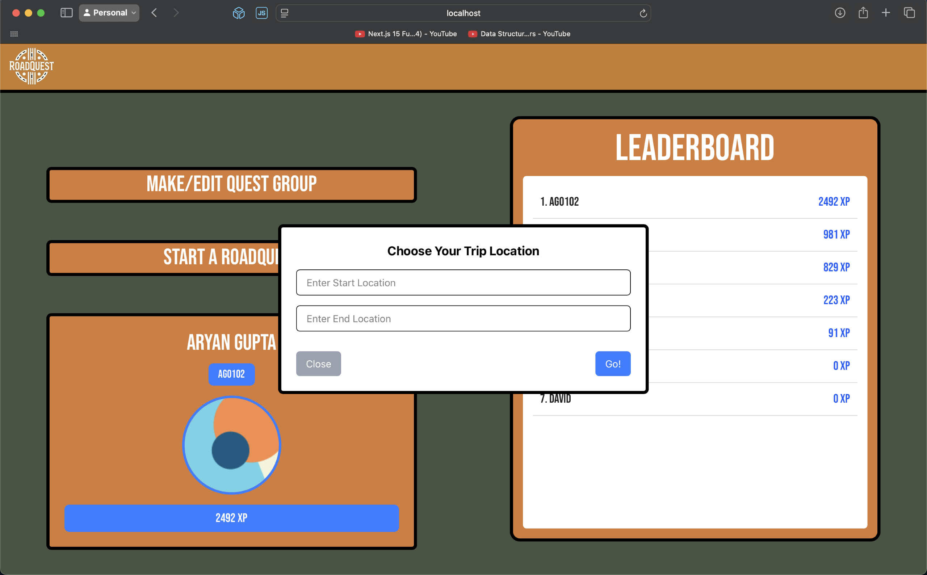Click the Enter Start Location field
This screenshot has width=927, height=575.
coord(463,282)
